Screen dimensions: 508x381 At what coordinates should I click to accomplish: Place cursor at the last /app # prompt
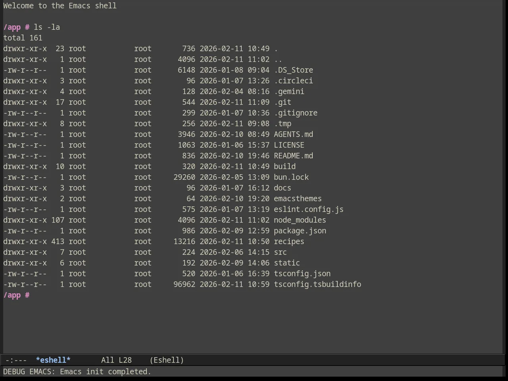[x=16, y=295]
